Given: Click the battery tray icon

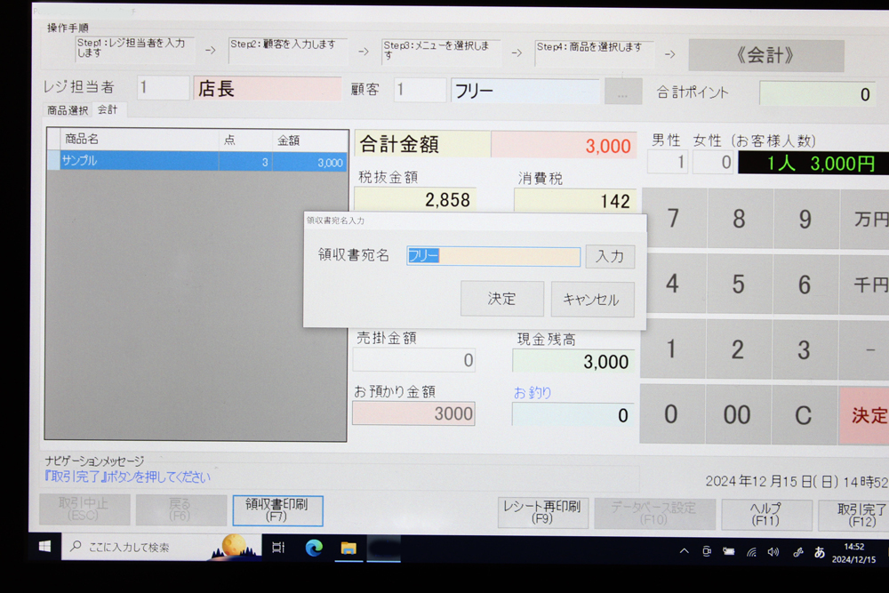Looking at the screenshot, I should pos(729,551).
